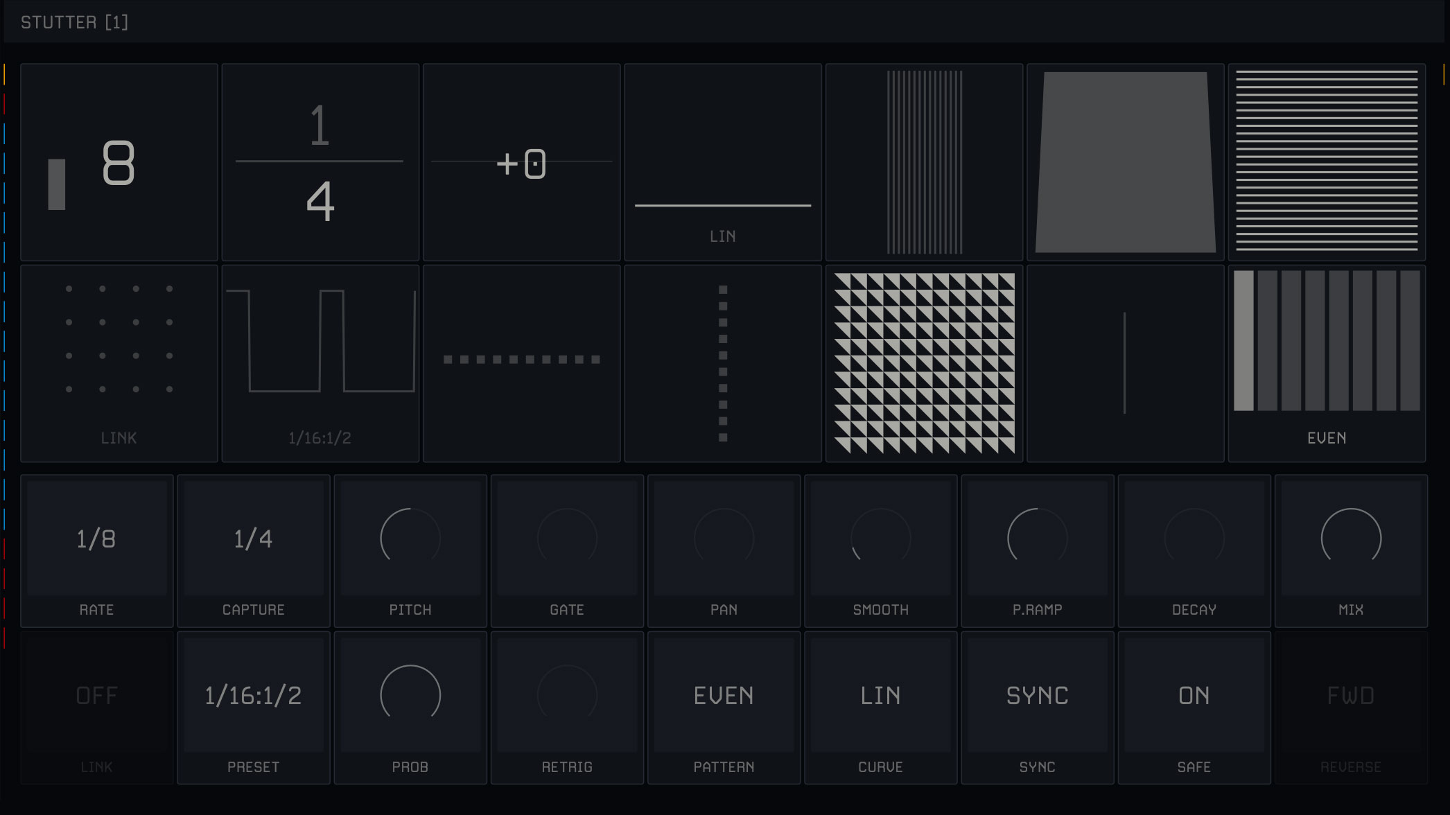Click the STUTTER [1] title header
This screenshot has width=1450, height=815.
click(x=74, y=22)
